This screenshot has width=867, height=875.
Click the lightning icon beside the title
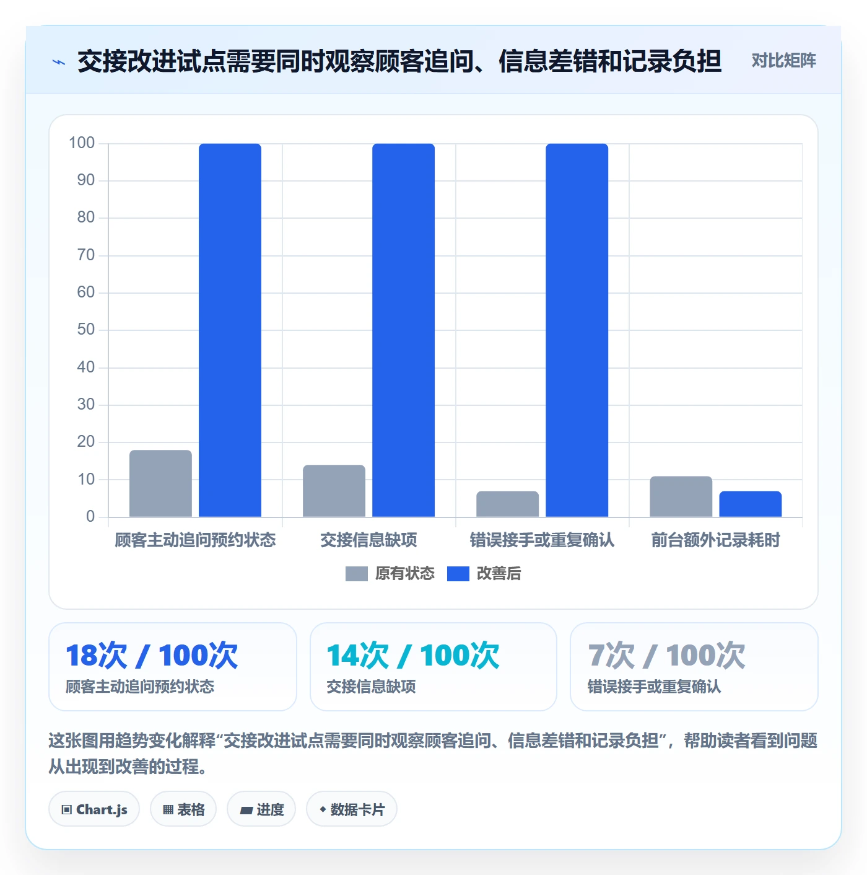point(59,61)
